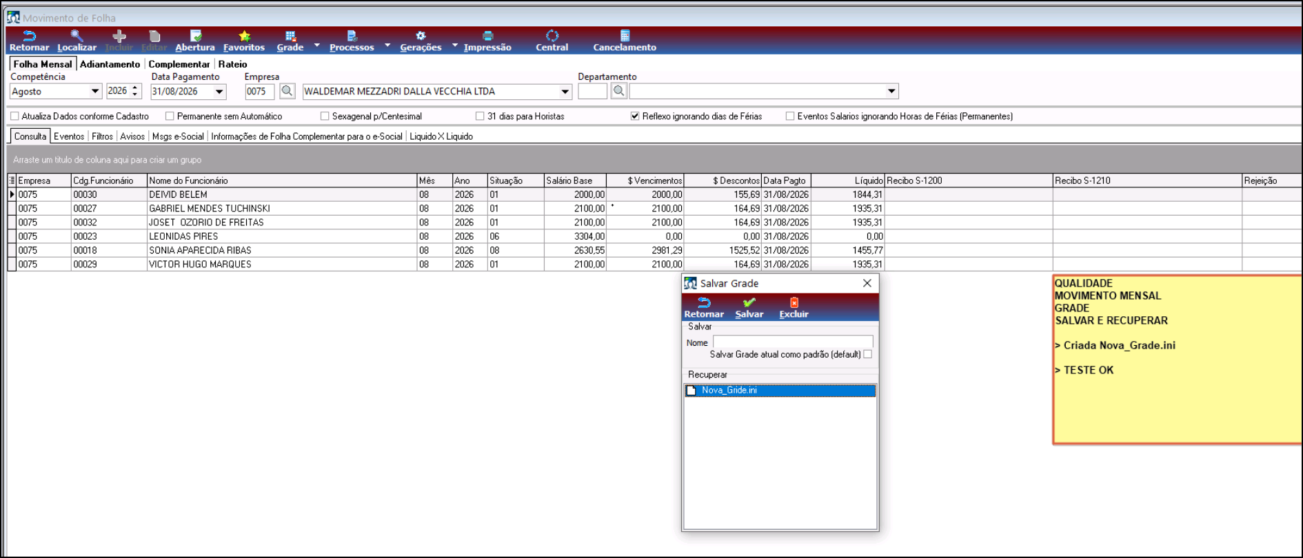Expand the Grade toolbar dropdown arrow
Screen dimensions: 1303x558
317,45
